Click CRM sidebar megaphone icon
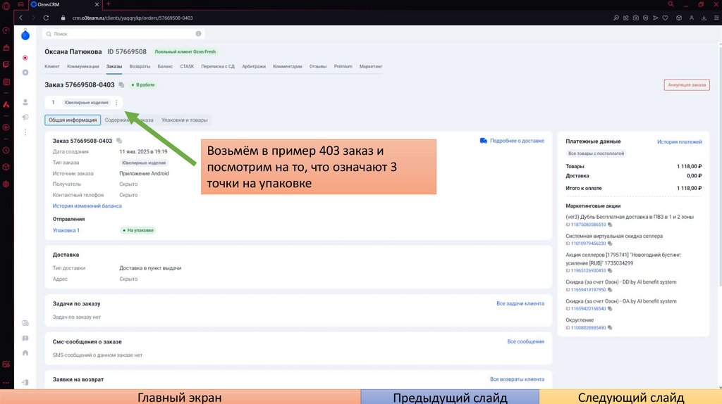 pyautogui.click(x=25, y=118)
